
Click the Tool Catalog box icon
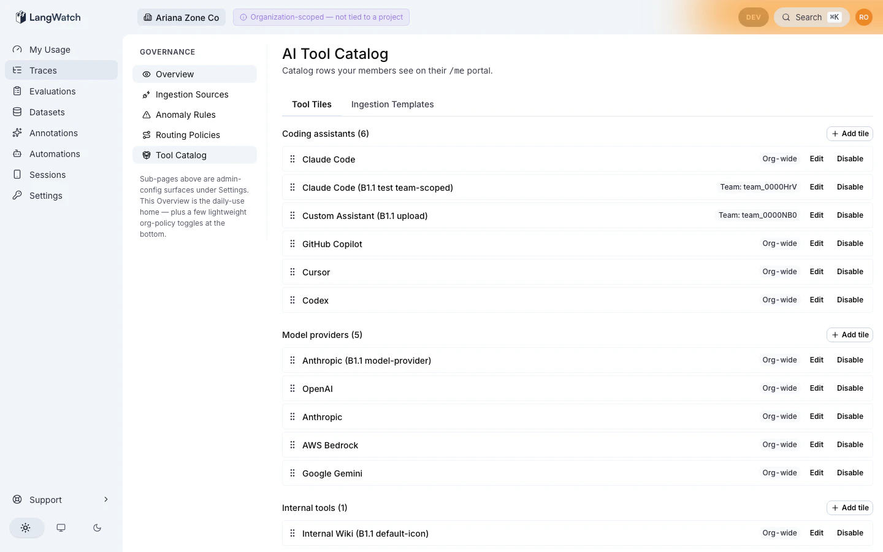click(x=147, y=155)
